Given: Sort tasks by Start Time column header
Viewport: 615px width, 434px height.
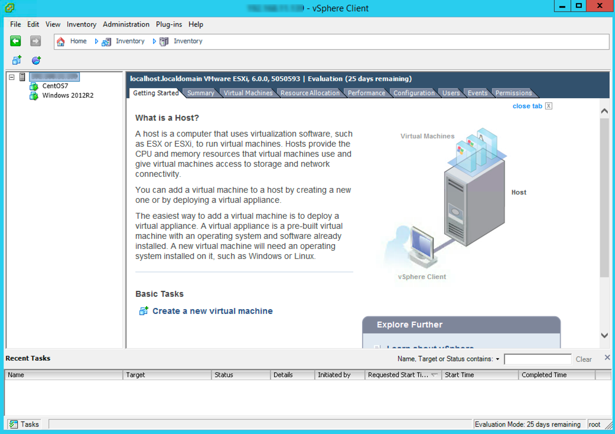Looking at the screenshot, I should 480,375.
